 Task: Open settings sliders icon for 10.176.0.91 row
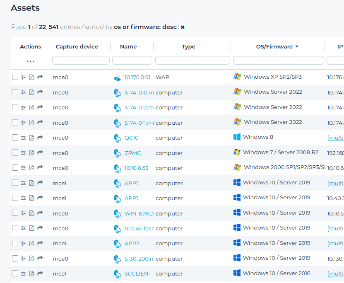tap(23, 77)
